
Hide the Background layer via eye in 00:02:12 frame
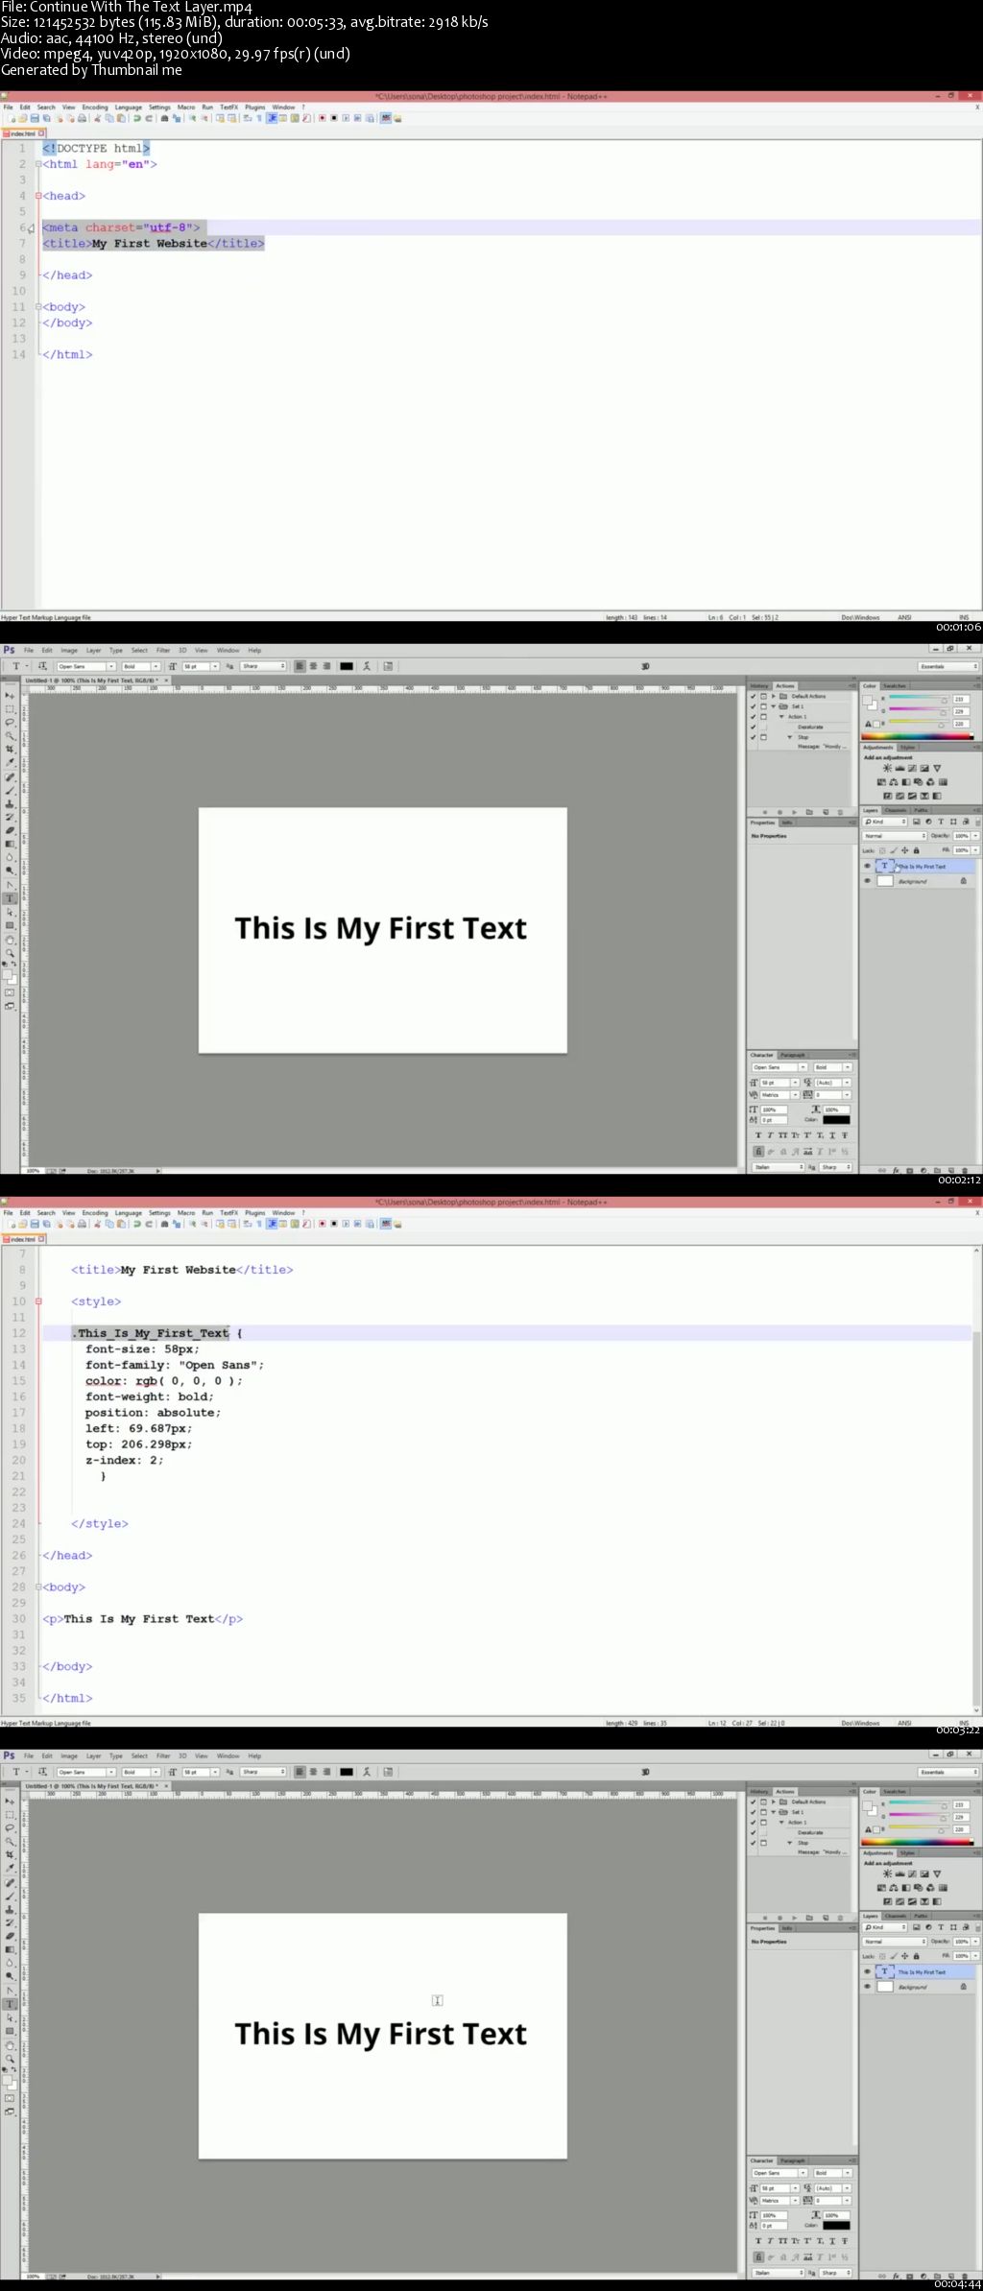868,880
